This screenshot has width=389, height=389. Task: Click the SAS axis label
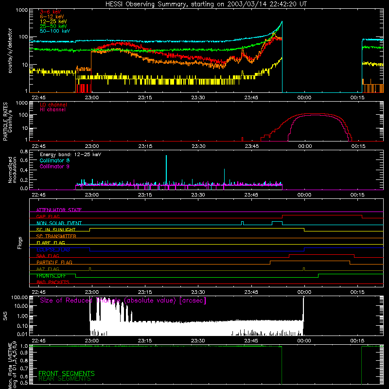click(5, 316)
